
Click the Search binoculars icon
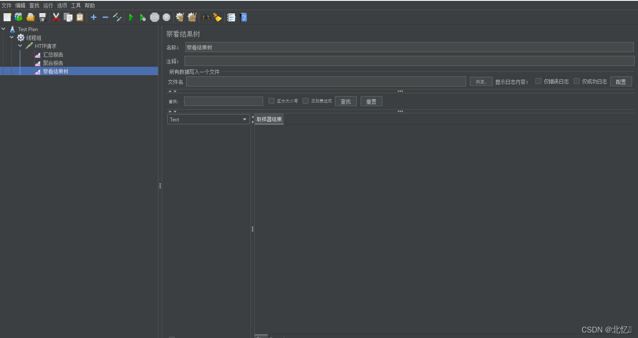(x=206, y=17)
